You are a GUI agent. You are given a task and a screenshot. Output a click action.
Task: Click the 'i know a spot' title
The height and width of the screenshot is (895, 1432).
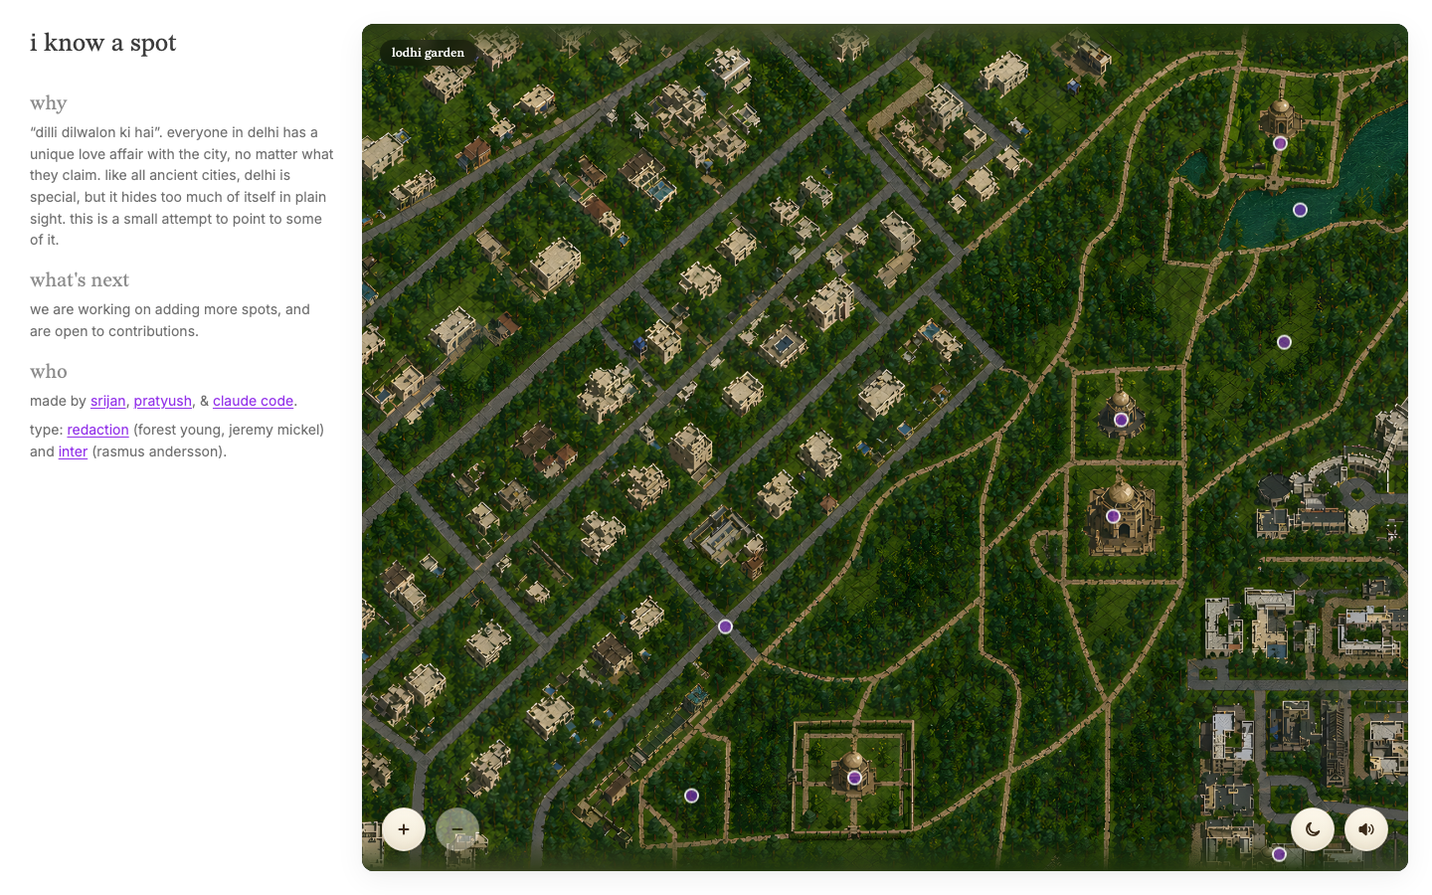(103, 43)
